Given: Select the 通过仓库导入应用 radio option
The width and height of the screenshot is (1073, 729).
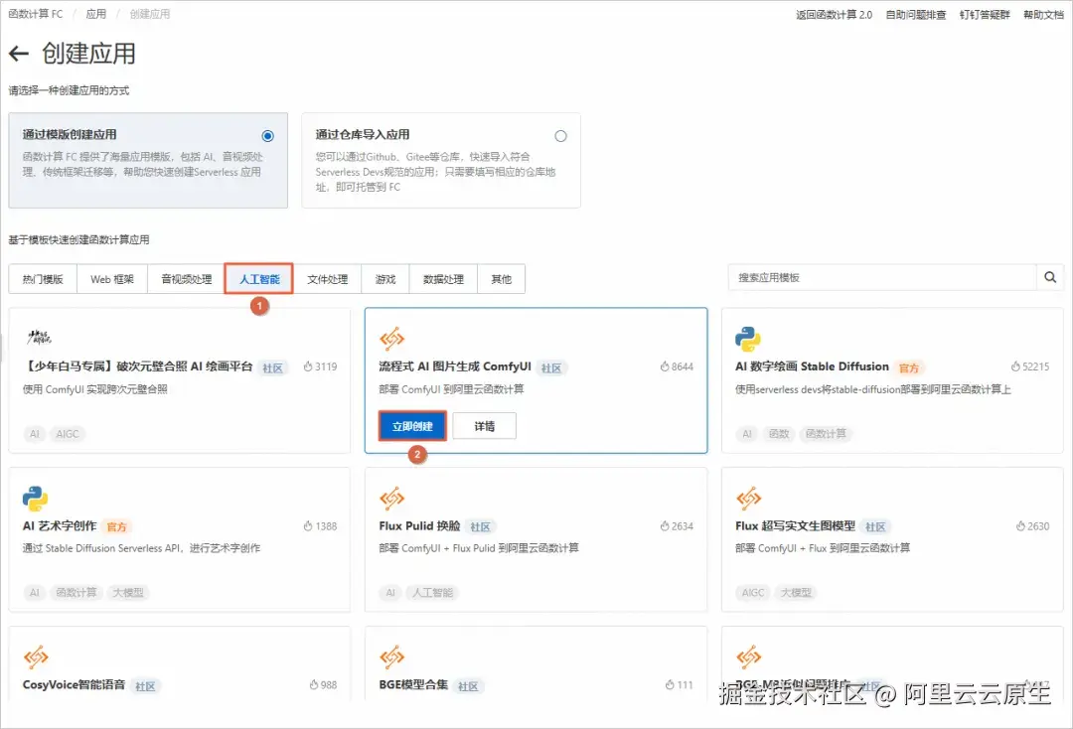Looking at the screenshot, I should [560, 135].
